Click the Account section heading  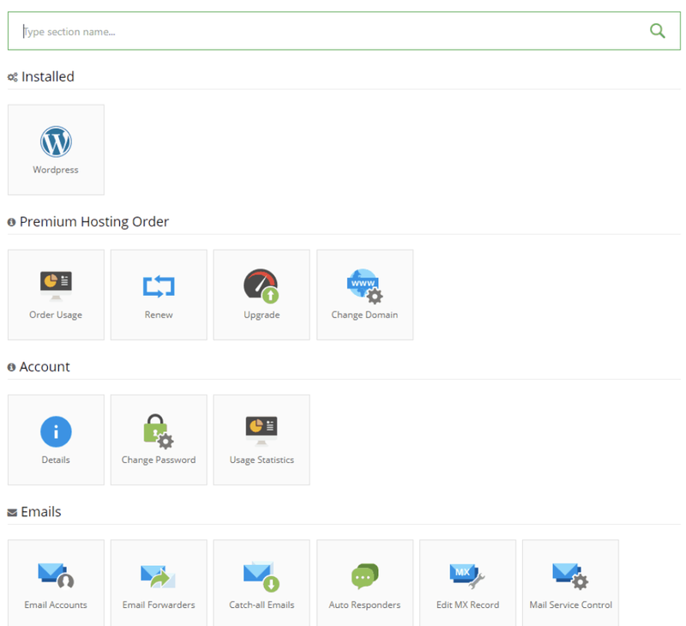coord(45,366)
